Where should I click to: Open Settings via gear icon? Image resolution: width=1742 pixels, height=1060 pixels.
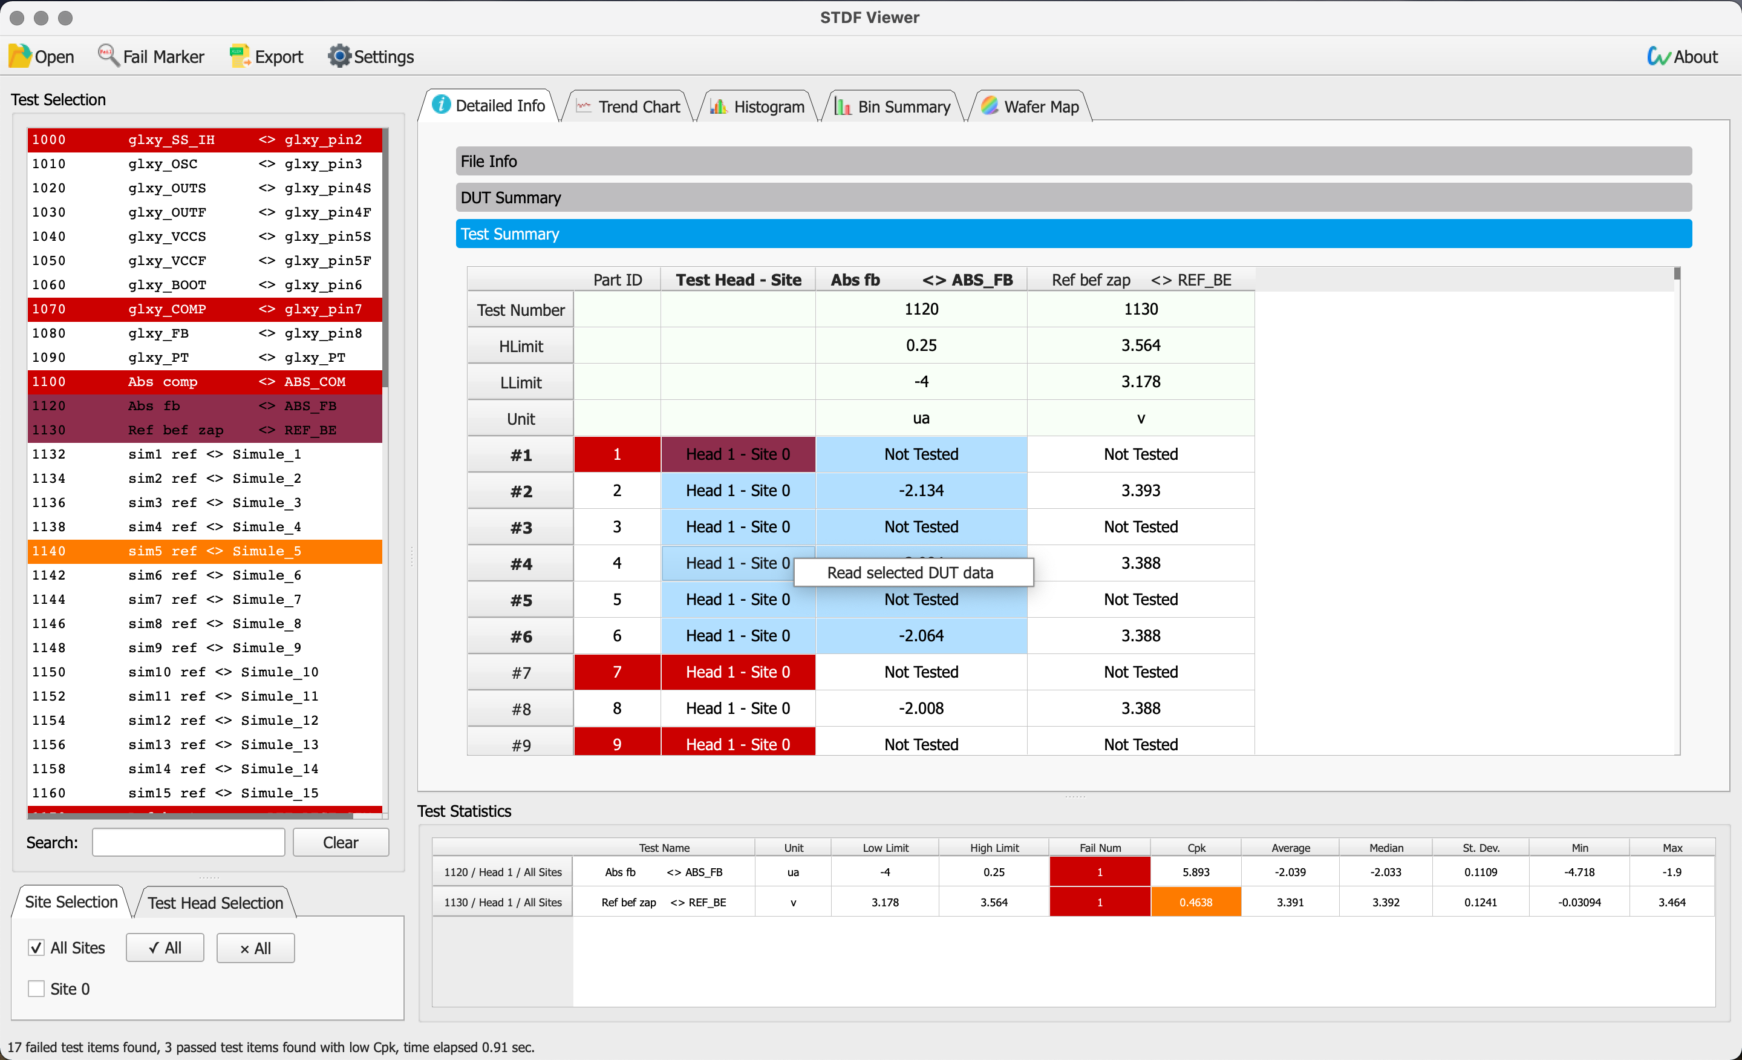[339, 56]
